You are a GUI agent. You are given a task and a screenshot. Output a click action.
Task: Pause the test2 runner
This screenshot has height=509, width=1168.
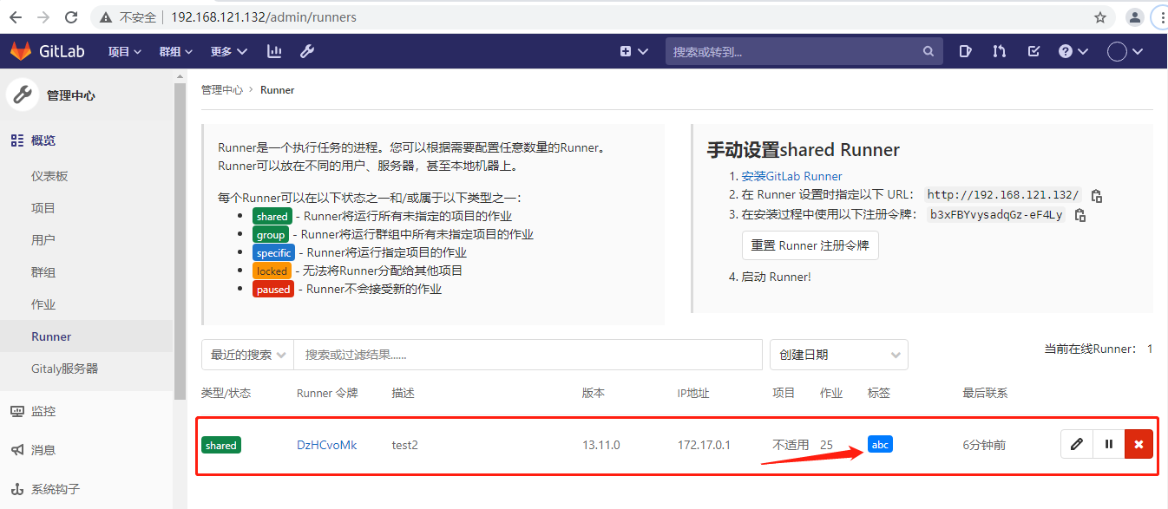pos(1108,444)
